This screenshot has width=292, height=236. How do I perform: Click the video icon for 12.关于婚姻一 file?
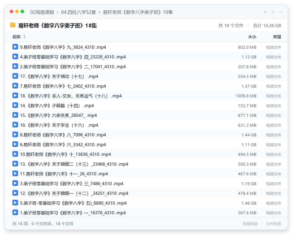tap(15, 193)
